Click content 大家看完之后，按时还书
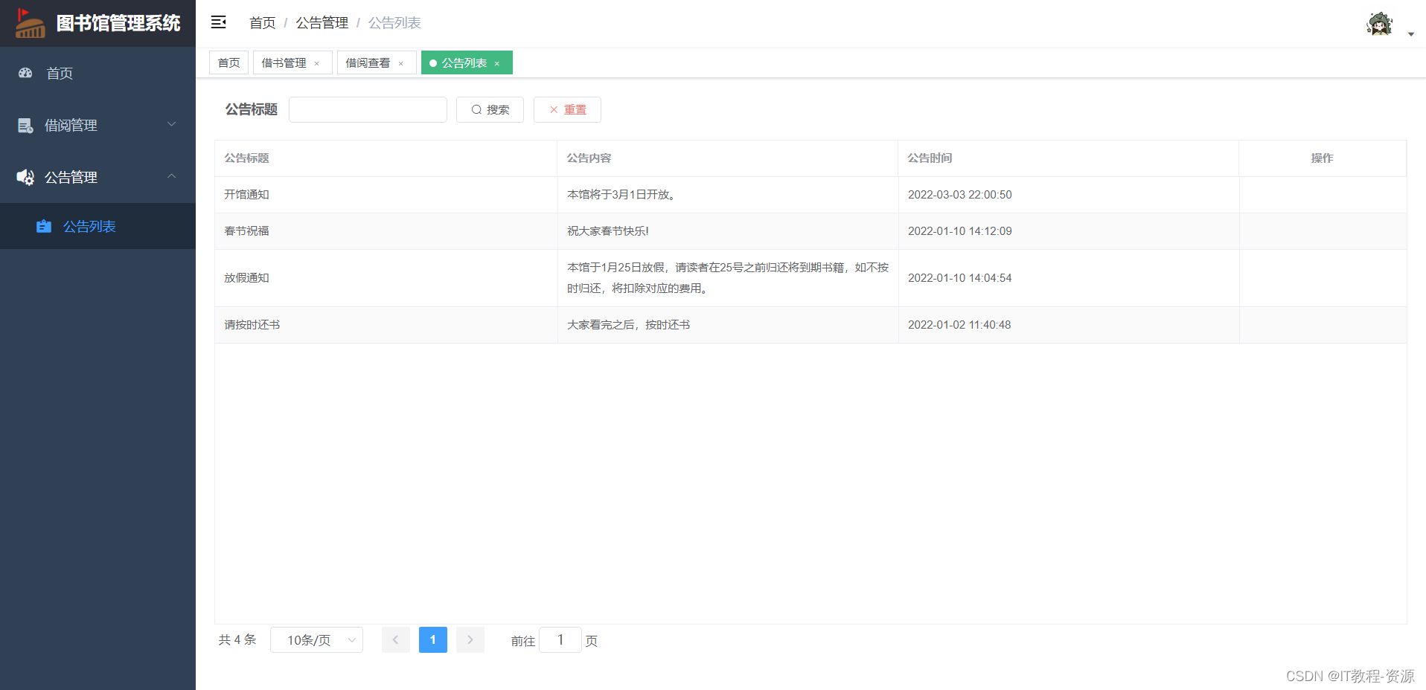The width and height of the screenshot is (1426, 690). coord(629,324)
